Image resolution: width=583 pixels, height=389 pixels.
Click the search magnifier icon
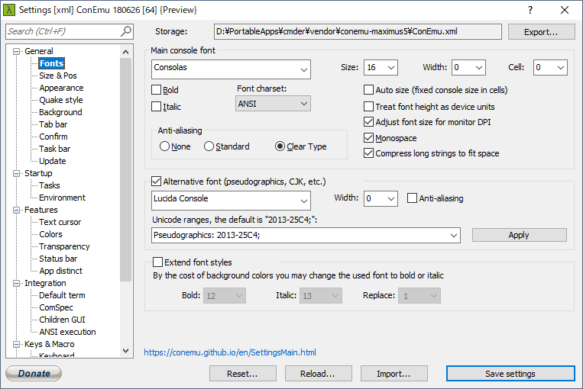click(126, 31)
